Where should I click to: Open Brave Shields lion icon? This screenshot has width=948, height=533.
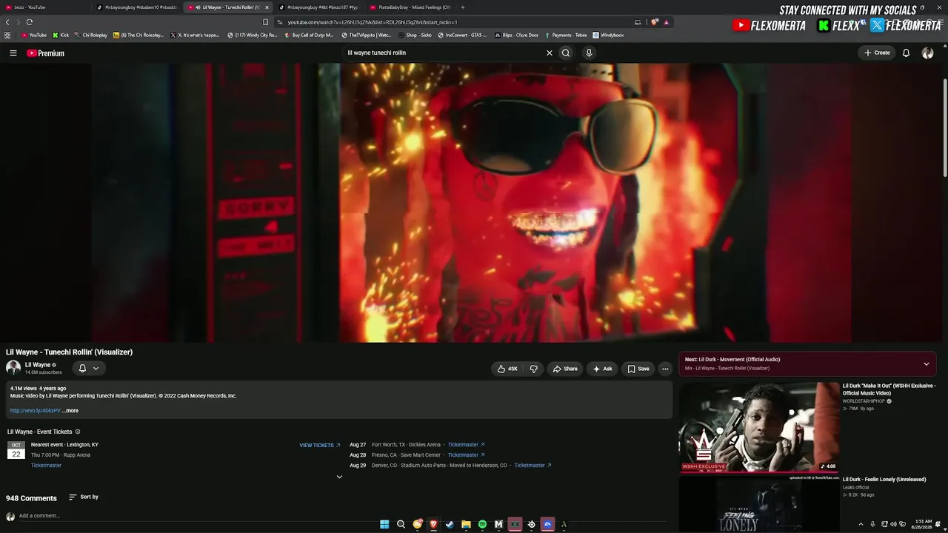[x=655, y=22]
